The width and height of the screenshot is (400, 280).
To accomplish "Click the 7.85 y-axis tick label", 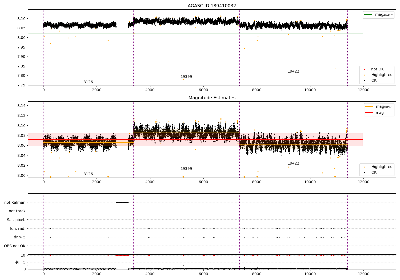I will (x=21, y=66).
